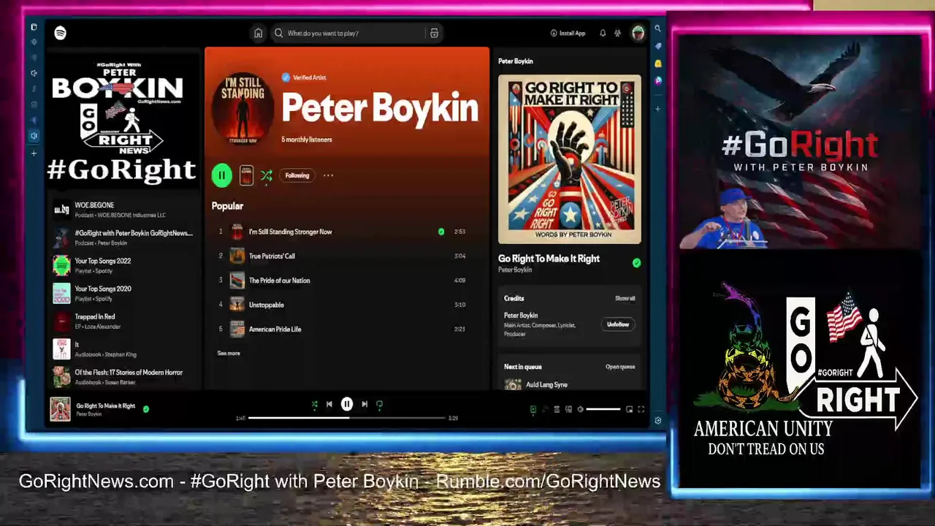Click Show all in the Credits section
The image size is (935, 526).
click(625, 298)
